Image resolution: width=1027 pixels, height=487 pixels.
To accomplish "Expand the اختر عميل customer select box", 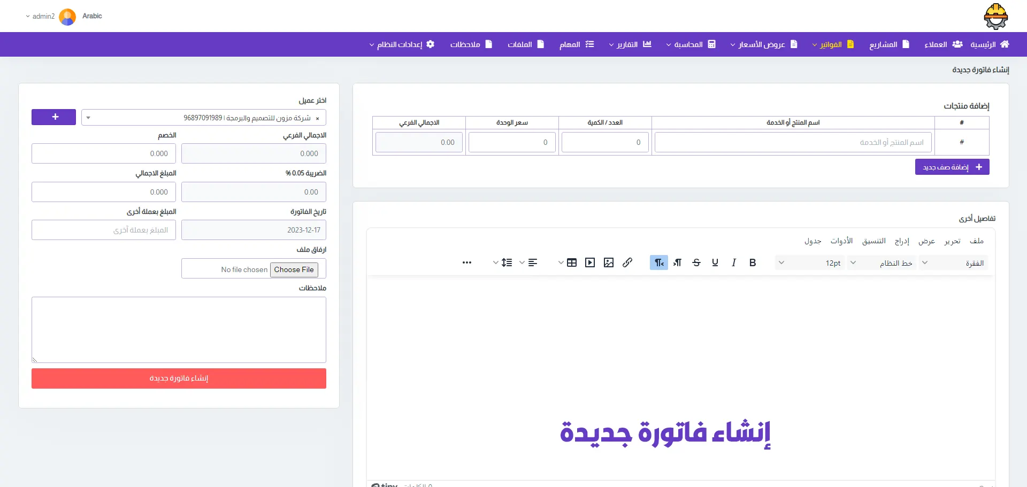I will [x=203, y=118].
